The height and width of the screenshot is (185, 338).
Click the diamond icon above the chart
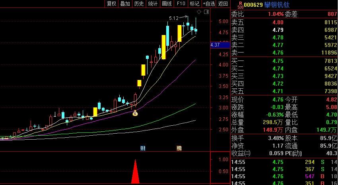tap(199, 12)
